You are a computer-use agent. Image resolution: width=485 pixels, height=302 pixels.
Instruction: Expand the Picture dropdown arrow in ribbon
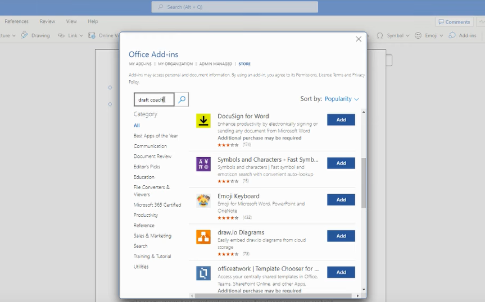click(x=13, y=35)
